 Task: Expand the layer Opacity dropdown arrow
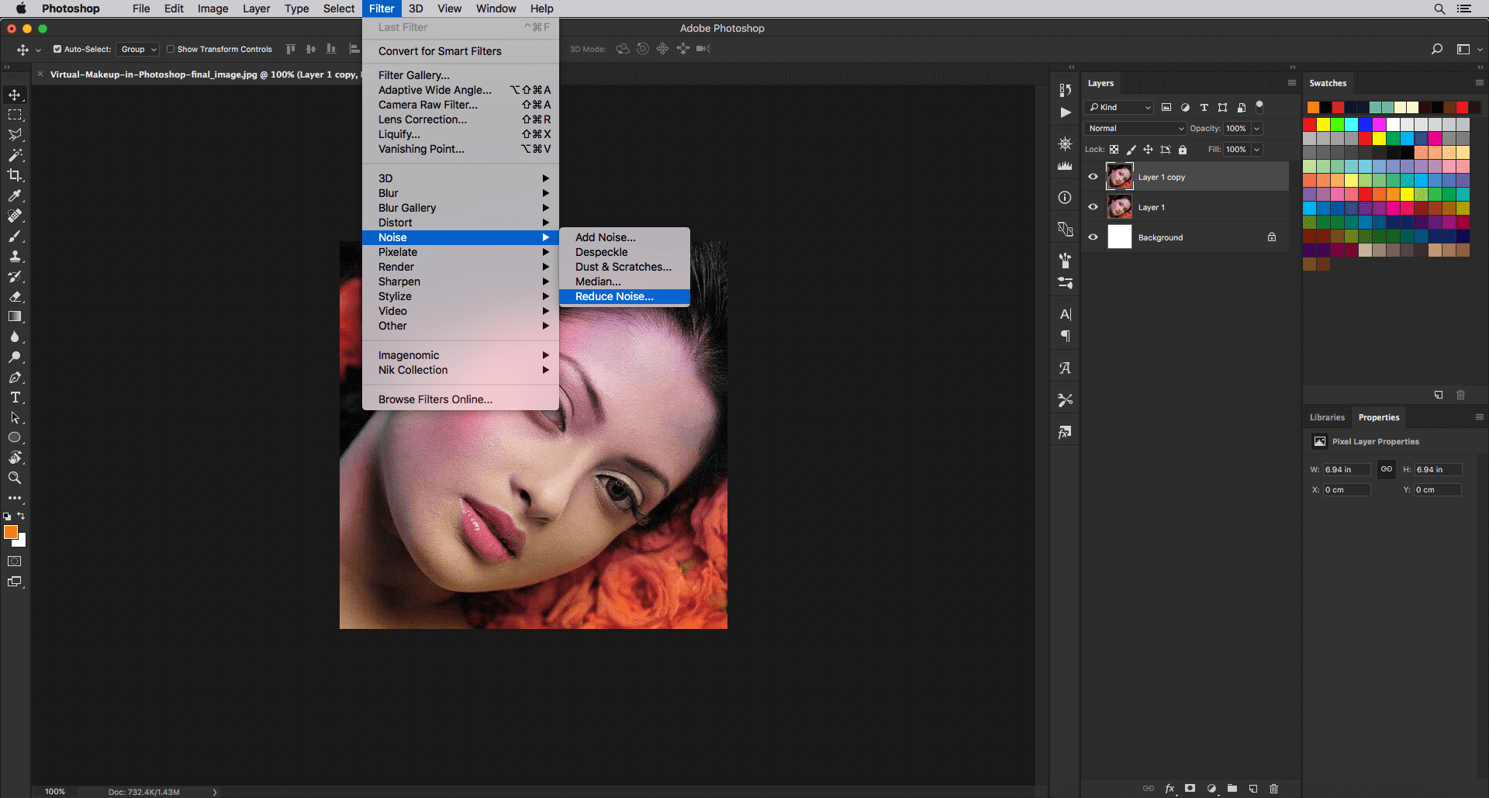[x=1257, y=129]
